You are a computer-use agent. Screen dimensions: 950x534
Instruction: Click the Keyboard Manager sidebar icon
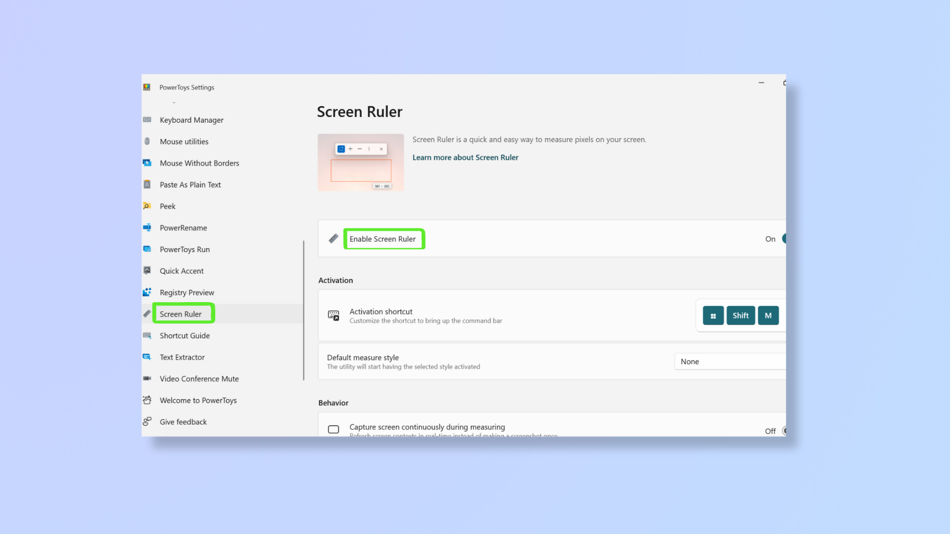pos(147,119)
